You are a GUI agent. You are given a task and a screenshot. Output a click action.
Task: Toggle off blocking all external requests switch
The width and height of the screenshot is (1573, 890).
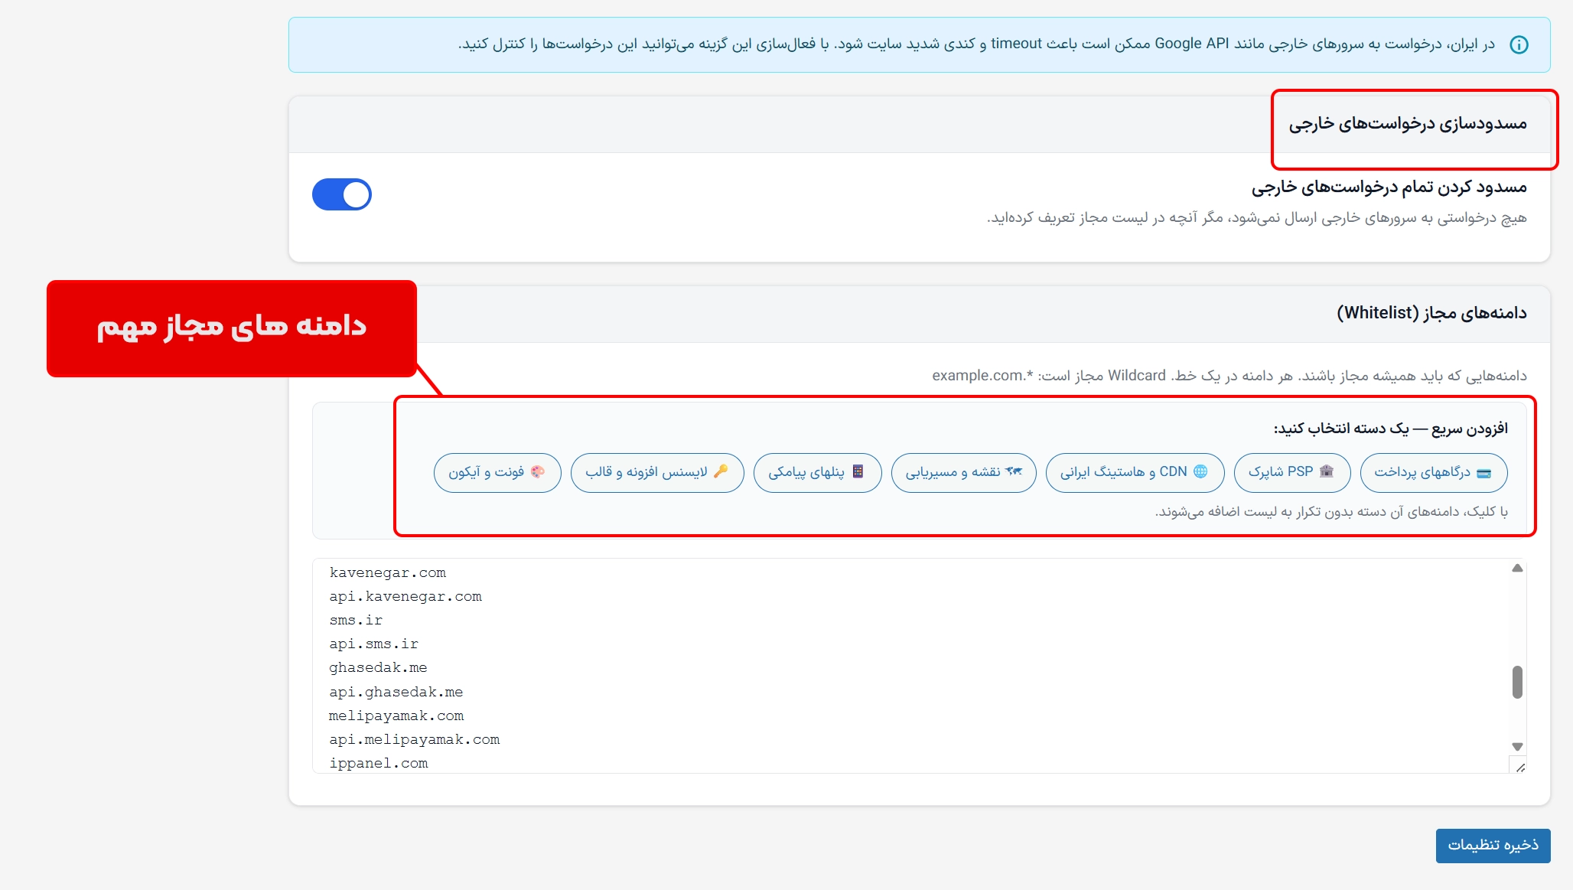(x=342, y=194)
